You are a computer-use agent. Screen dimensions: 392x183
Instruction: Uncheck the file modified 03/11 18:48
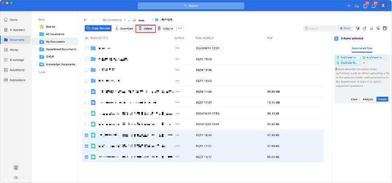(x=87, y=135)
